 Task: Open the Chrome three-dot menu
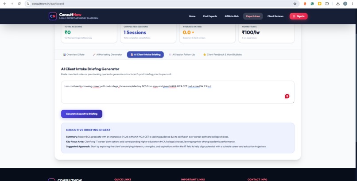tap(353, 4)
